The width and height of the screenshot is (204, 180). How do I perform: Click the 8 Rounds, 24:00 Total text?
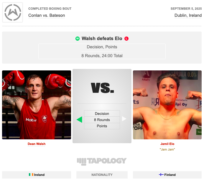[102, 56]
